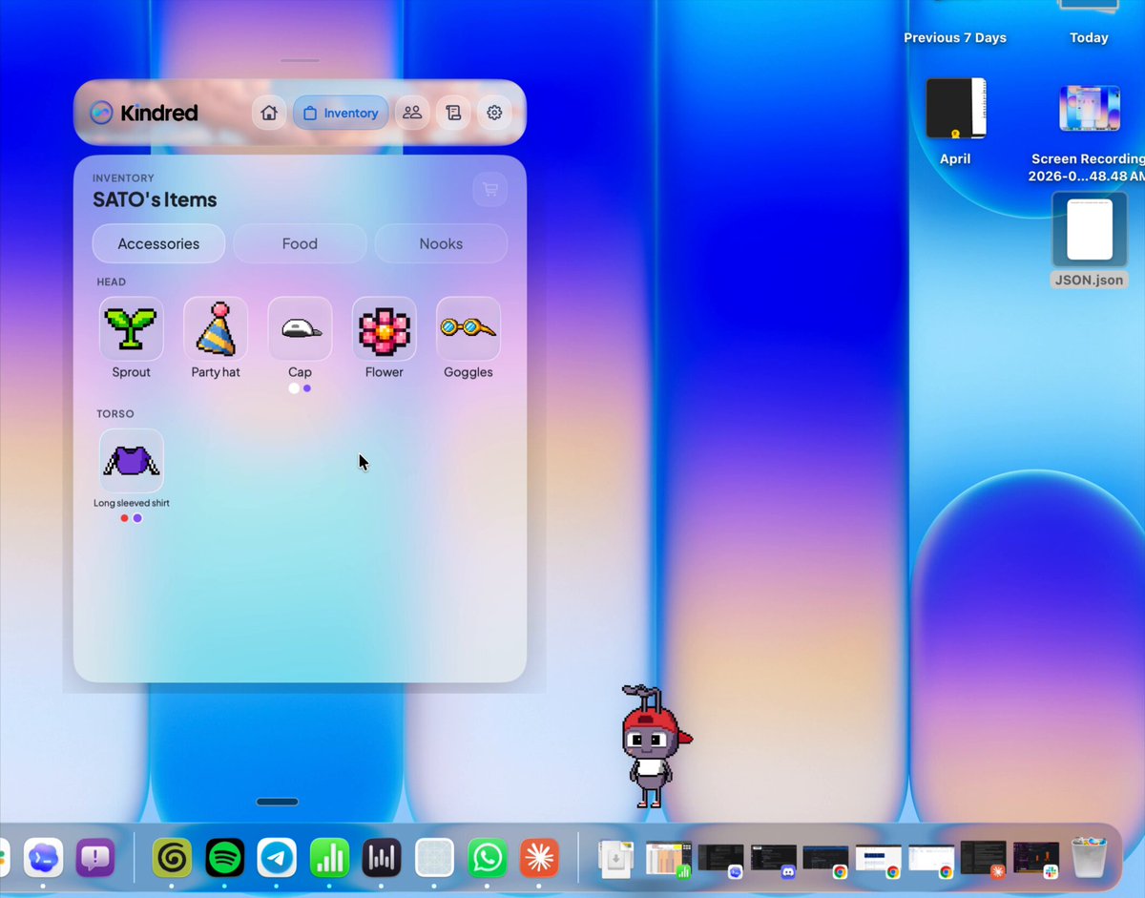Open the blank grid app in dock
Viewport: 1145px width, 898px height.
(x=434, y=859)
